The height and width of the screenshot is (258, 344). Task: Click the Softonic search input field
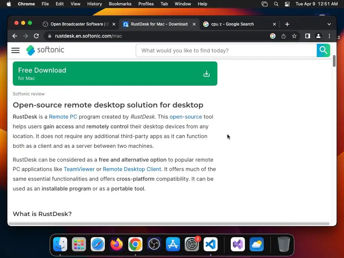(226, 50)
